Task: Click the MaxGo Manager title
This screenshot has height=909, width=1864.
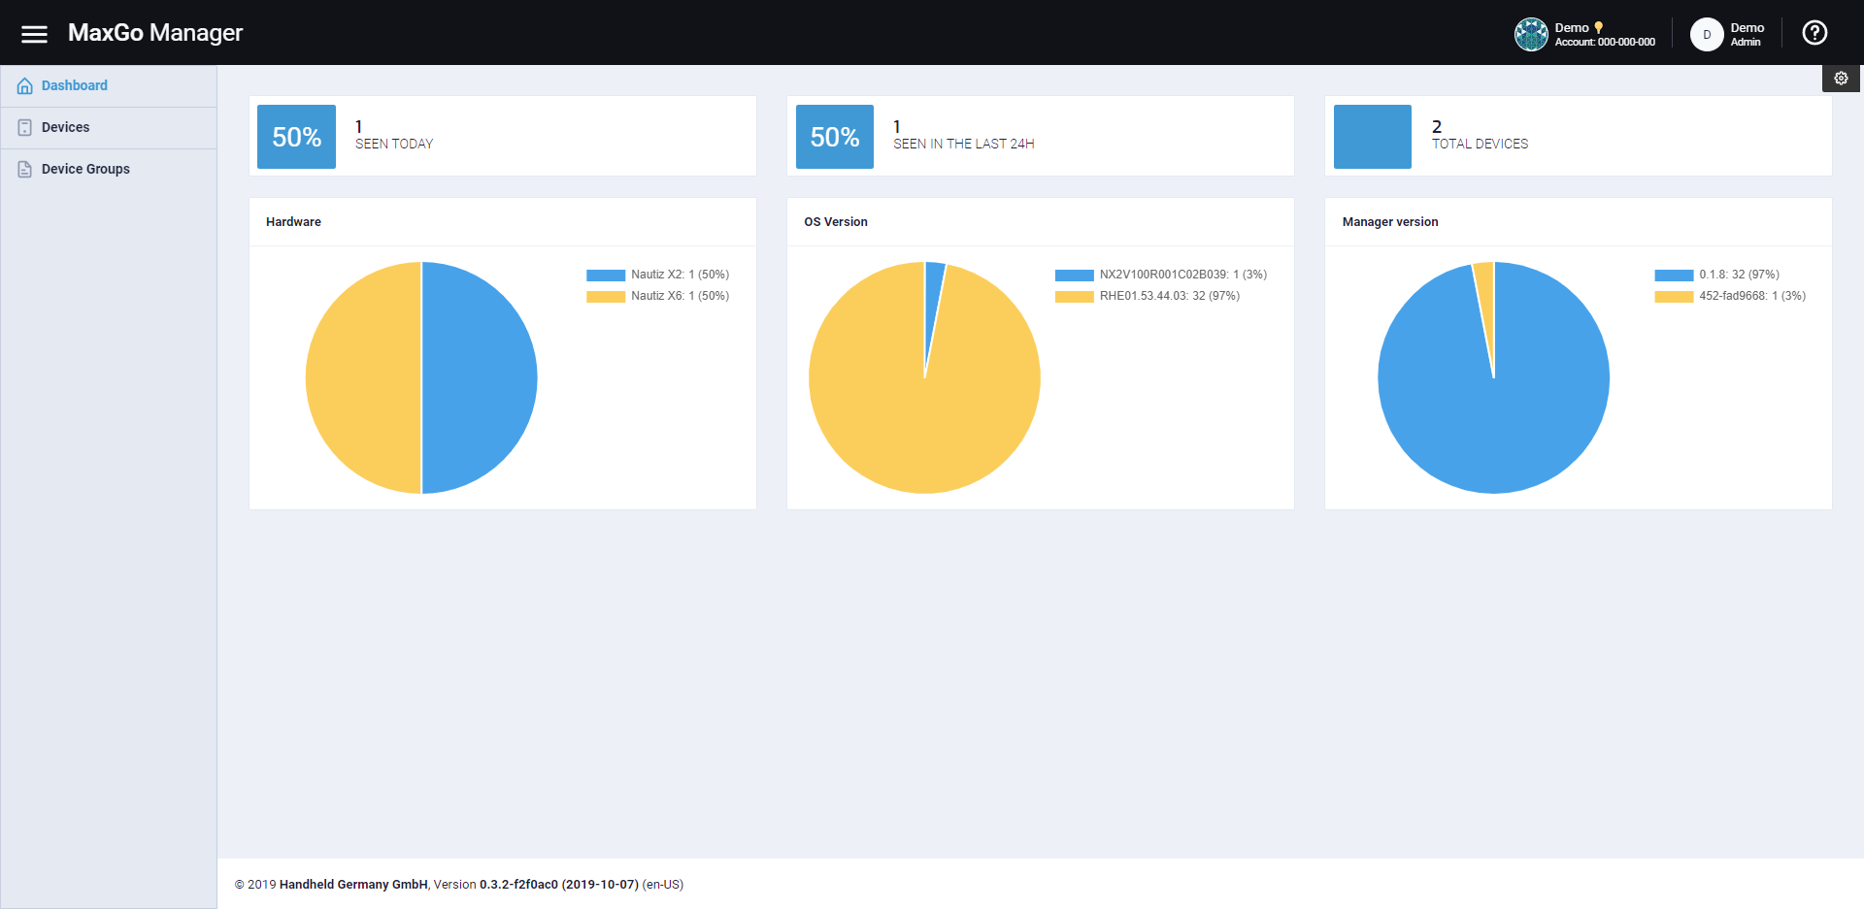Action: click(155, 33)
